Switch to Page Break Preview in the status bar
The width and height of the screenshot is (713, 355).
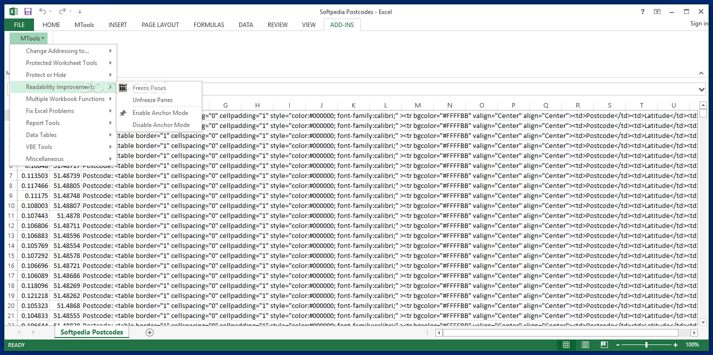click(x=604, y=345)
